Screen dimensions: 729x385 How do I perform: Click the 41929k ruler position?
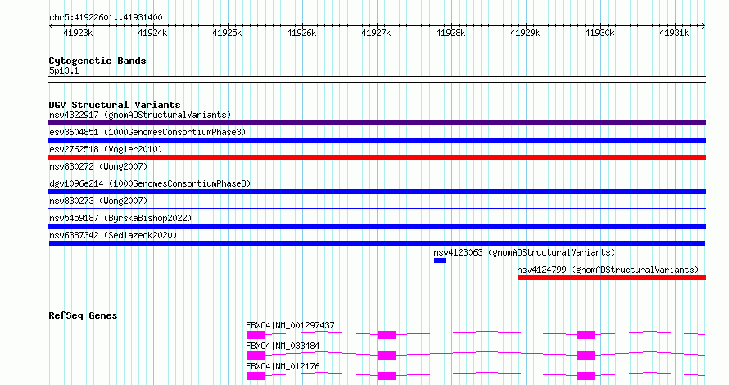tap(525, 33)
